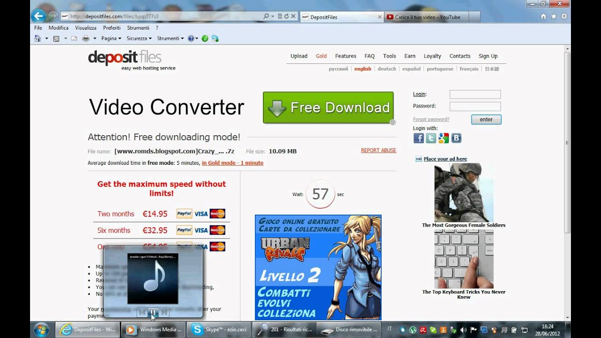Click the RSS feeds icon in command bar

click(56, 38)
